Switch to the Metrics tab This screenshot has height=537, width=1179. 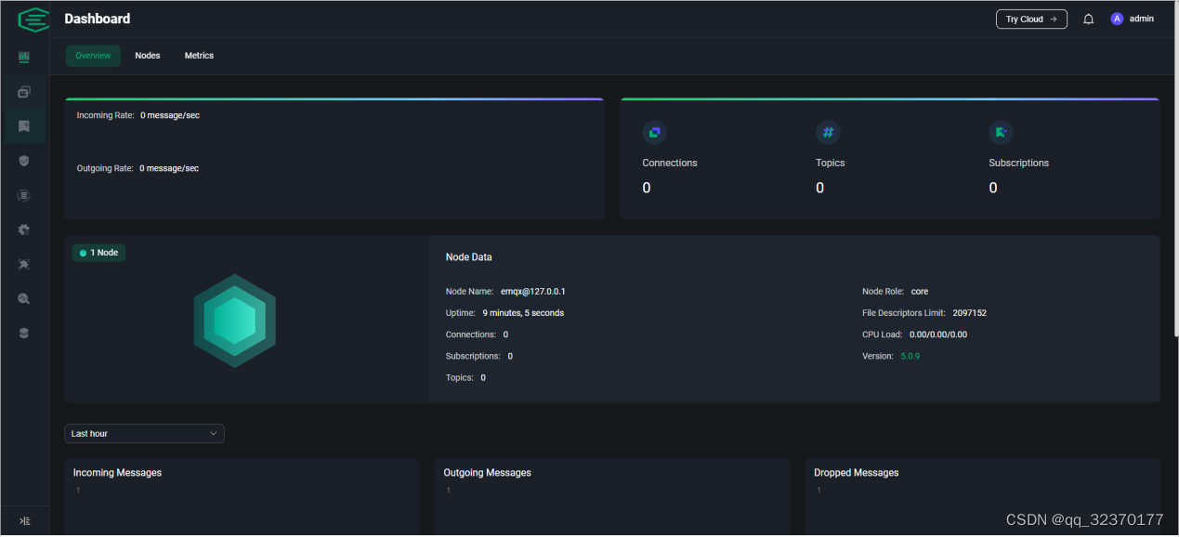pyautogui.click(x=199, y=56)
